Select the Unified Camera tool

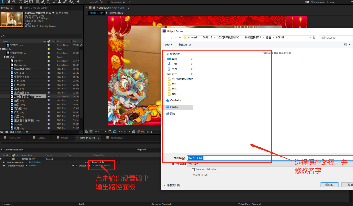[x=25, y=2]
